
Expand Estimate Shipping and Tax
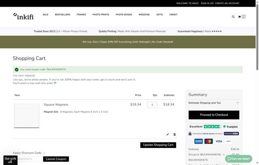pyautogui.click(x=214, y=103)
